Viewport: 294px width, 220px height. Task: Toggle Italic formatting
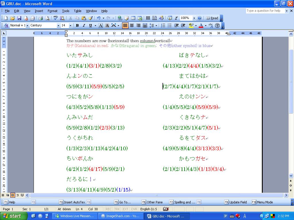[x=84, y=26]
